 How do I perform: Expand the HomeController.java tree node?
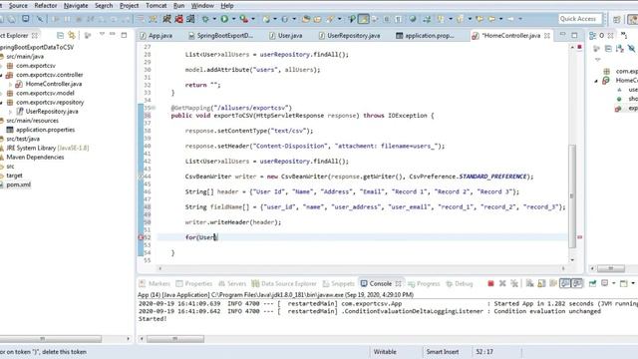[x=11, y=84]
